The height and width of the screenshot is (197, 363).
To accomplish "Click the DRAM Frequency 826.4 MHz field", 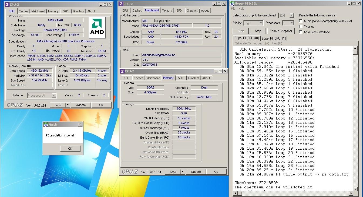I will [x=184, y=108].
